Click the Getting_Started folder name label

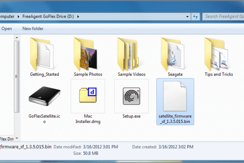click(x=45, y=74)
